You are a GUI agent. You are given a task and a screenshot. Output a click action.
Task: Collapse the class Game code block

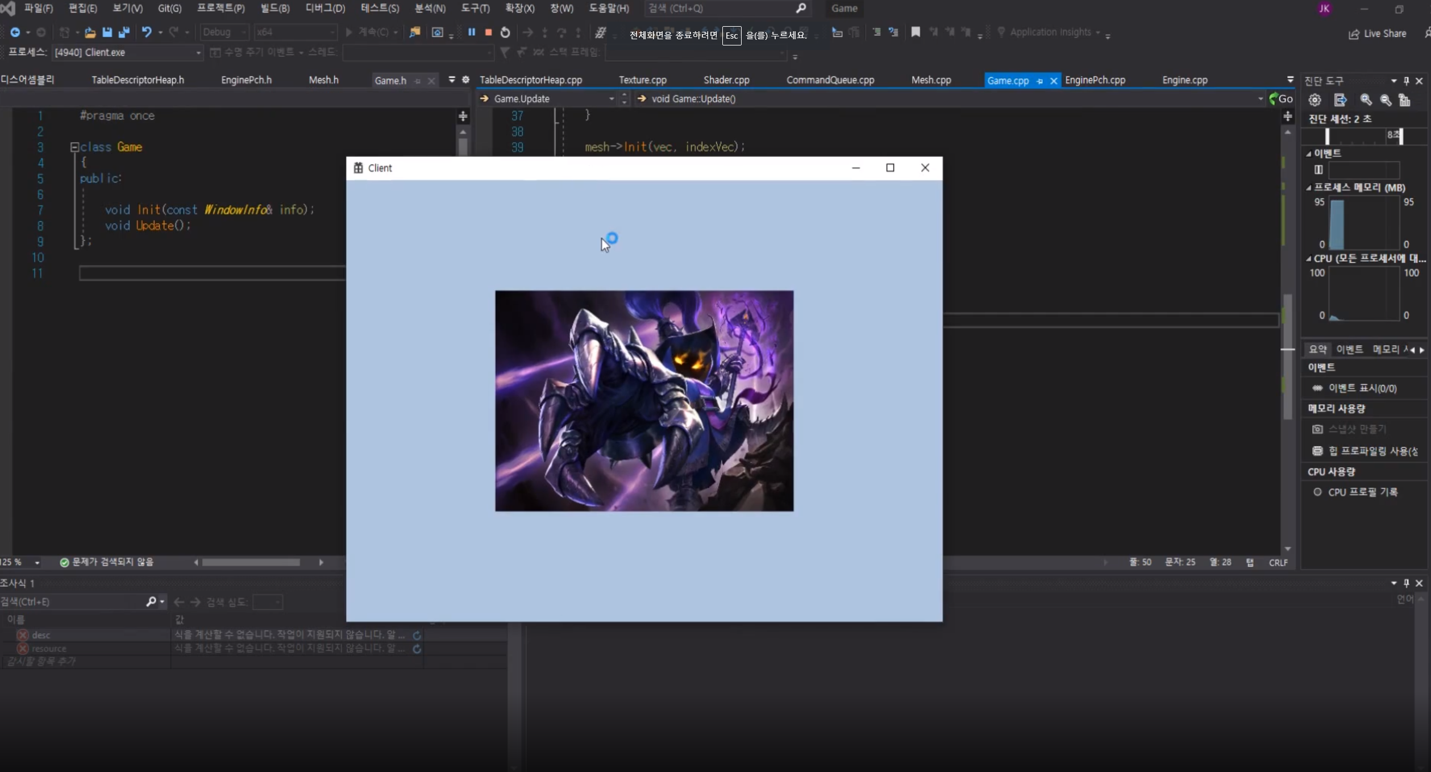tap(74, 147)
